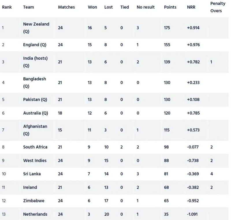Open the Australia (Q) team entry

pyautogui.click(x=36, y=113)
